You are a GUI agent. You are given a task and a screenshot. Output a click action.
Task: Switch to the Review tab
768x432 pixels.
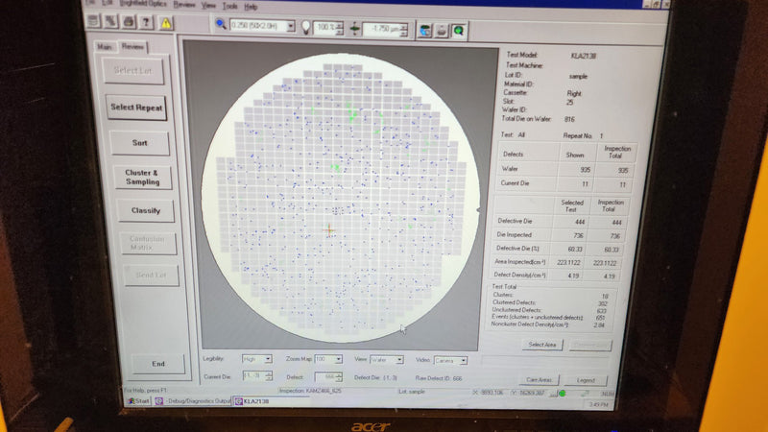pos(132,46)
